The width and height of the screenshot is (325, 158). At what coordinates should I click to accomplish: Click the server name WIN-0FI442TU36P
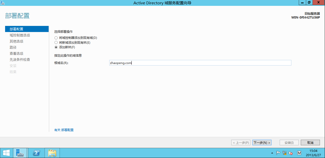click(306, 18)
